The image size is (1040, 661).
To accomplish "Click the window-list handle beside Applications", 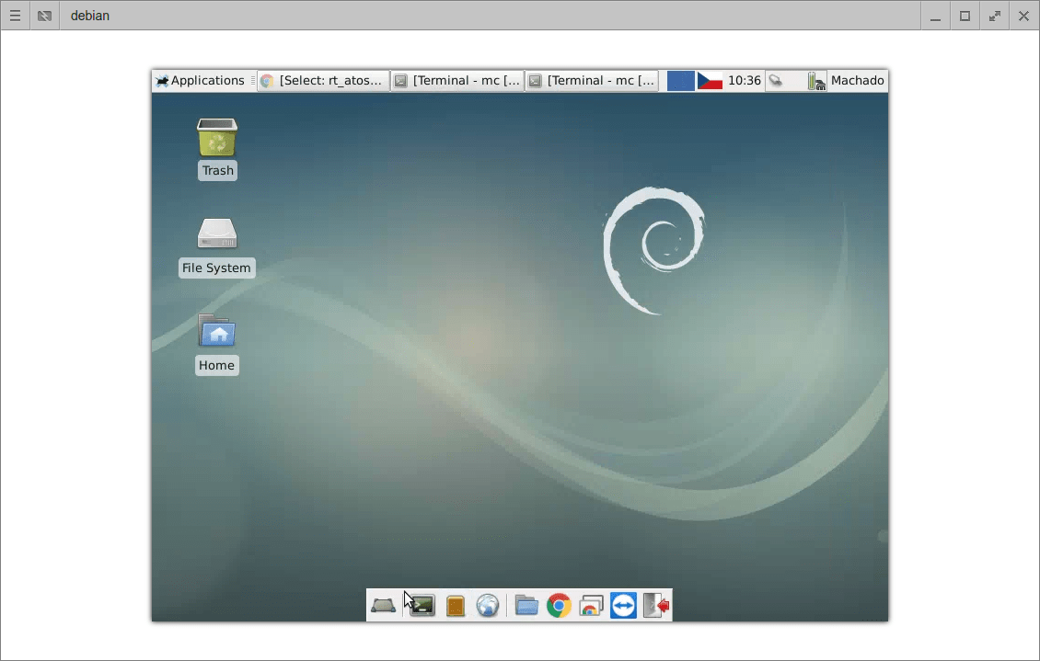I will pos(253,81).
